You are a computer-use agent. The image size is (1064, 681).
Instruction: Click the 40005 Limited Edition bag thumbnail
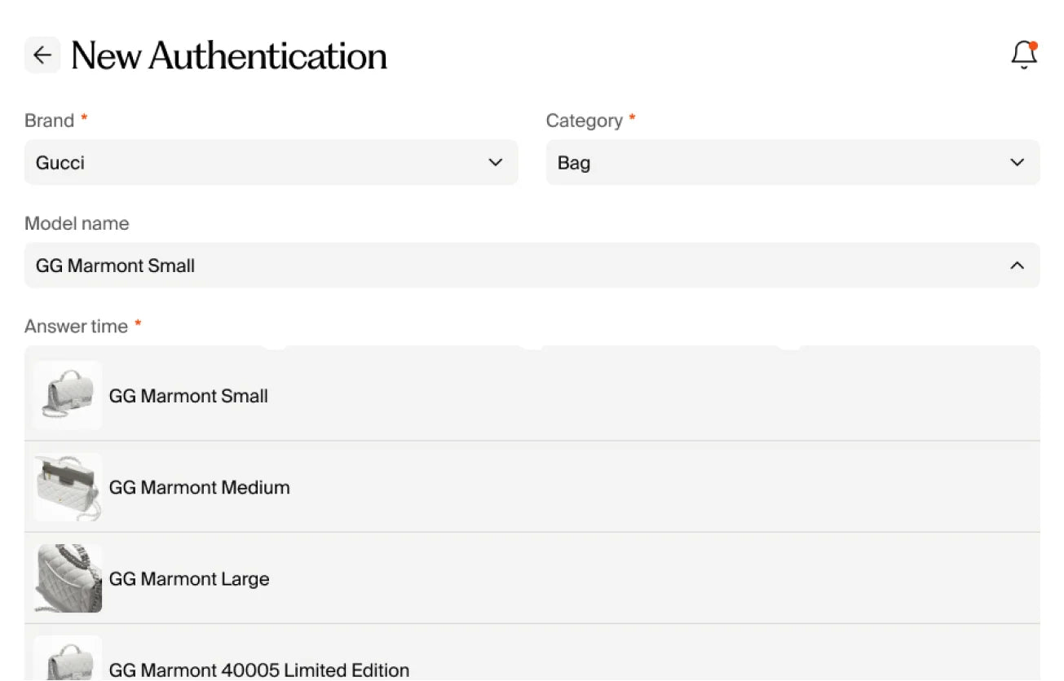click(x=68, y=658)
